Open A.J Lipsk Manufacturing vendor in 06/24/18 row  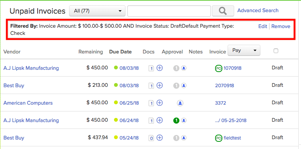coord(31,120)
